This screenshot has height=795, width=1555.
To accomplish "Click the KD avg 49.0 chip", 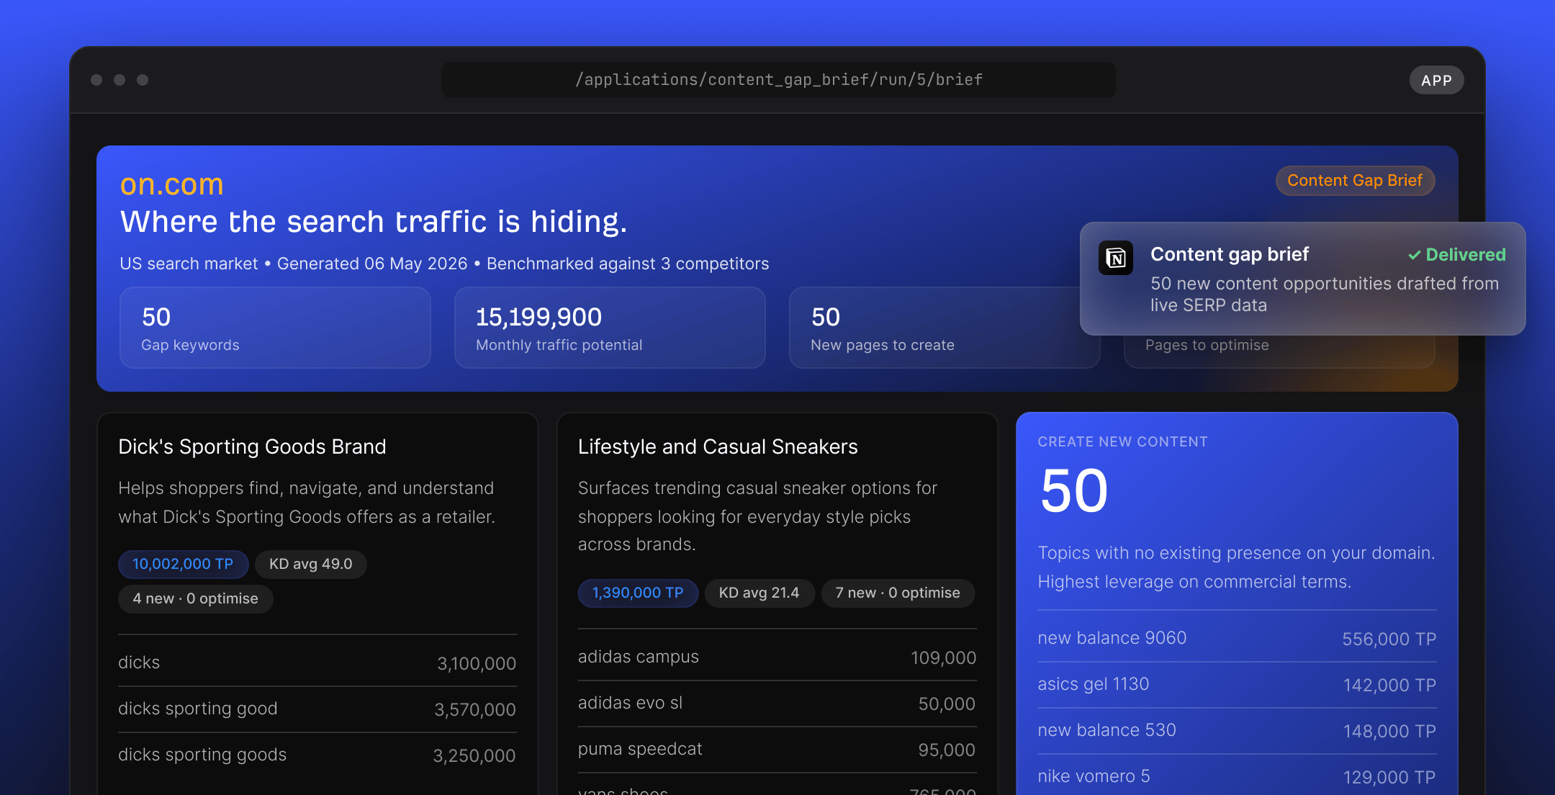I will pos(311,564).
